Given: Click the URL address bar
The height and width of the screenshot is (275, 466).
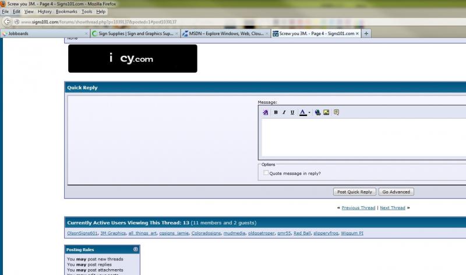Looking at the screenshot, I should click(x=241, y=22).
